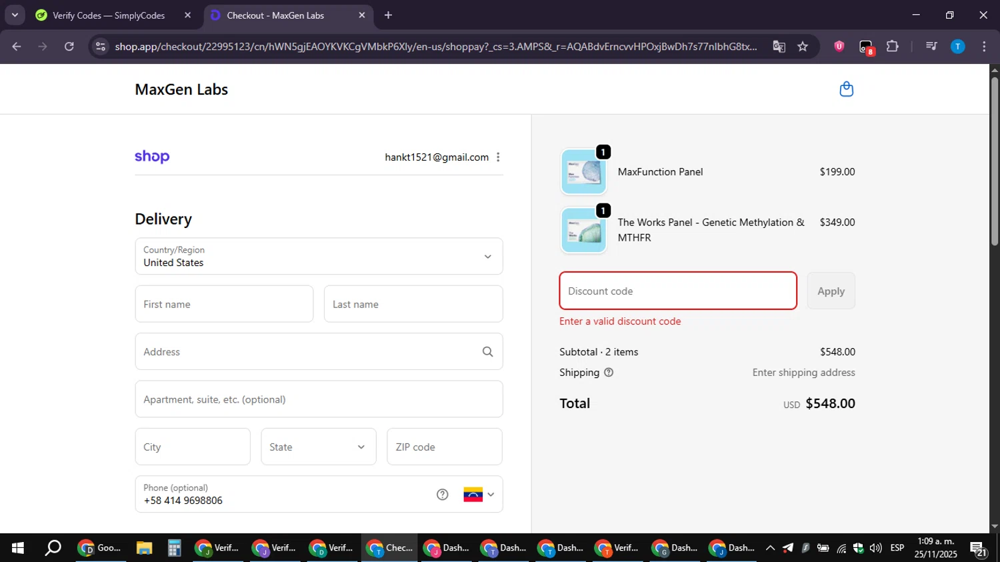Image resolution: width=1000 pixels, height=562 pixels.
Task: Open the Venezuela flag country code selector
Action: point(479,494)
